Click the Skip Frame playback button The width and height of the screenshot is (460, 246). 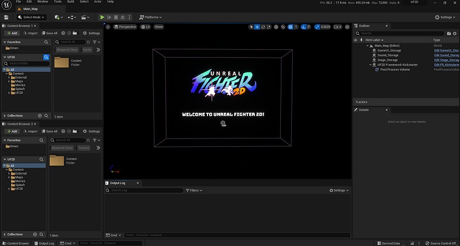(109, 17)
